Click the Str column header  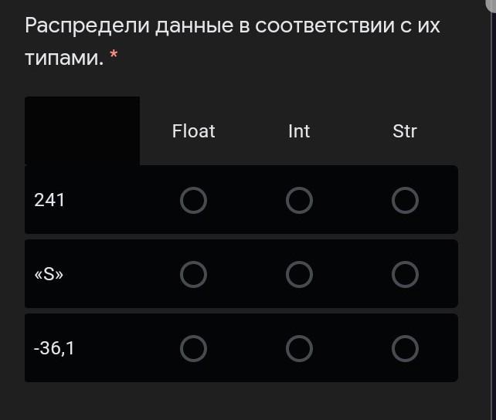tap(405, 131)
